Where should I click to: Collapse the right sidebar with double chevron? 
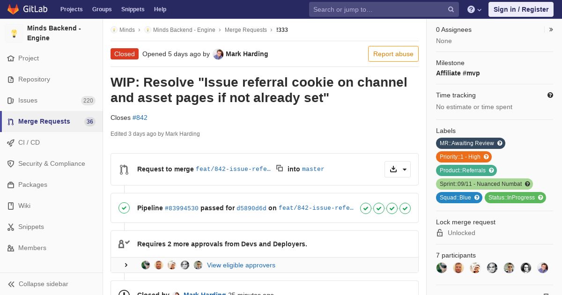(551, 29)
